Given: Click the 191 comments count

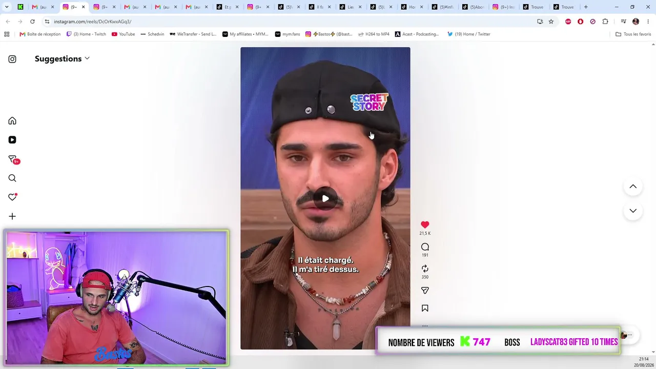Looking at the screenshot, I should (x=425, y=255).
